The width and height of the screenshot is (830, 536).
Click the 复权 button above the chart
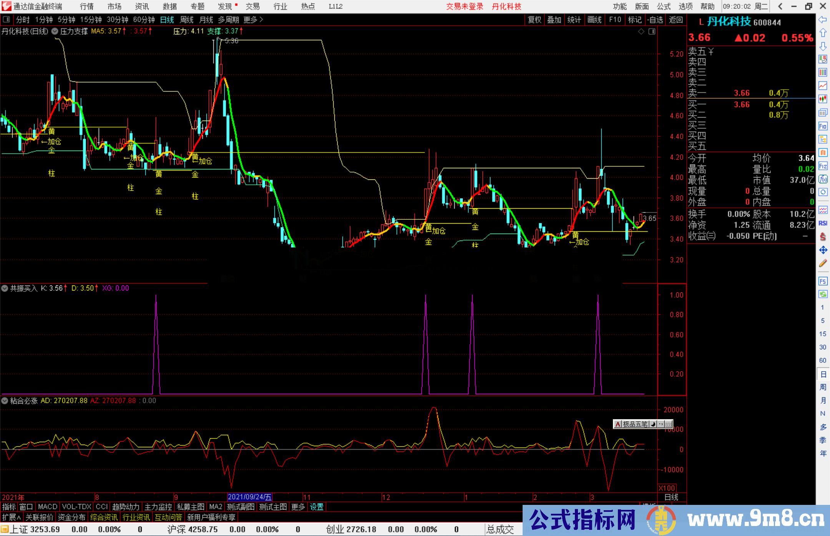tap(534, 20)
